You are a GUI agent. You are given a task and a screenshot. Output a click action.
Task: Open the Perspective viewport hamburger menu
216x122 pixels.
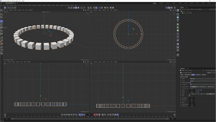(x=4, y=10)
